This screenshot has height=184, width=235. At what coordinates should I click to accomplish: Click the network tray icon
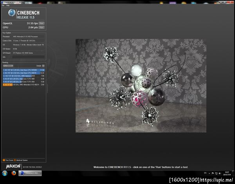[x=216, y=173]
